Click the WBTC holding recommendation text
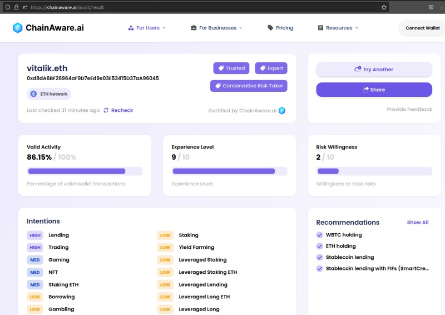Screen dimensions: 445x315 344,235
